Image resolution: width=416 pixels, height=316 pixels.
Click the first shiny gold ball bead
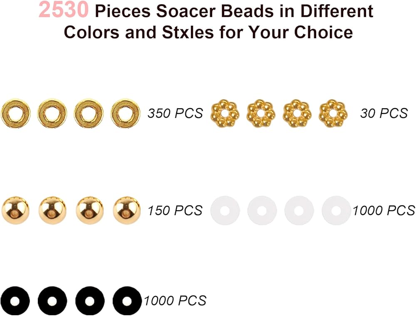16,211
